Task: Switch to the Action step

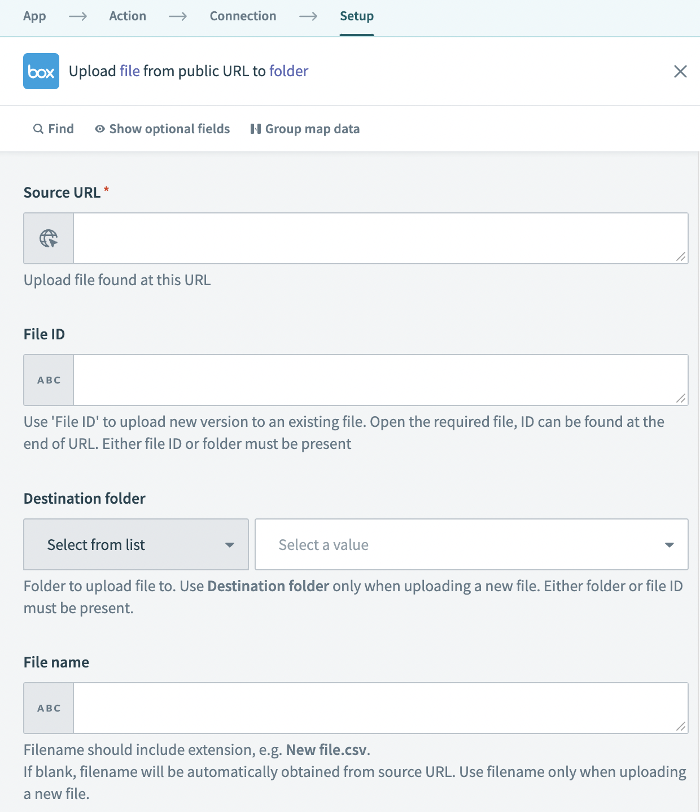Action: [x=128, y=16]
